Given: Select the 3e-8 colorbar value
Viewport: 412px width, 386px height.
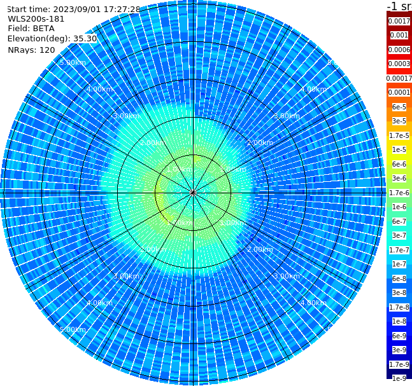Looking at the screenshot, I should [399, 293].
